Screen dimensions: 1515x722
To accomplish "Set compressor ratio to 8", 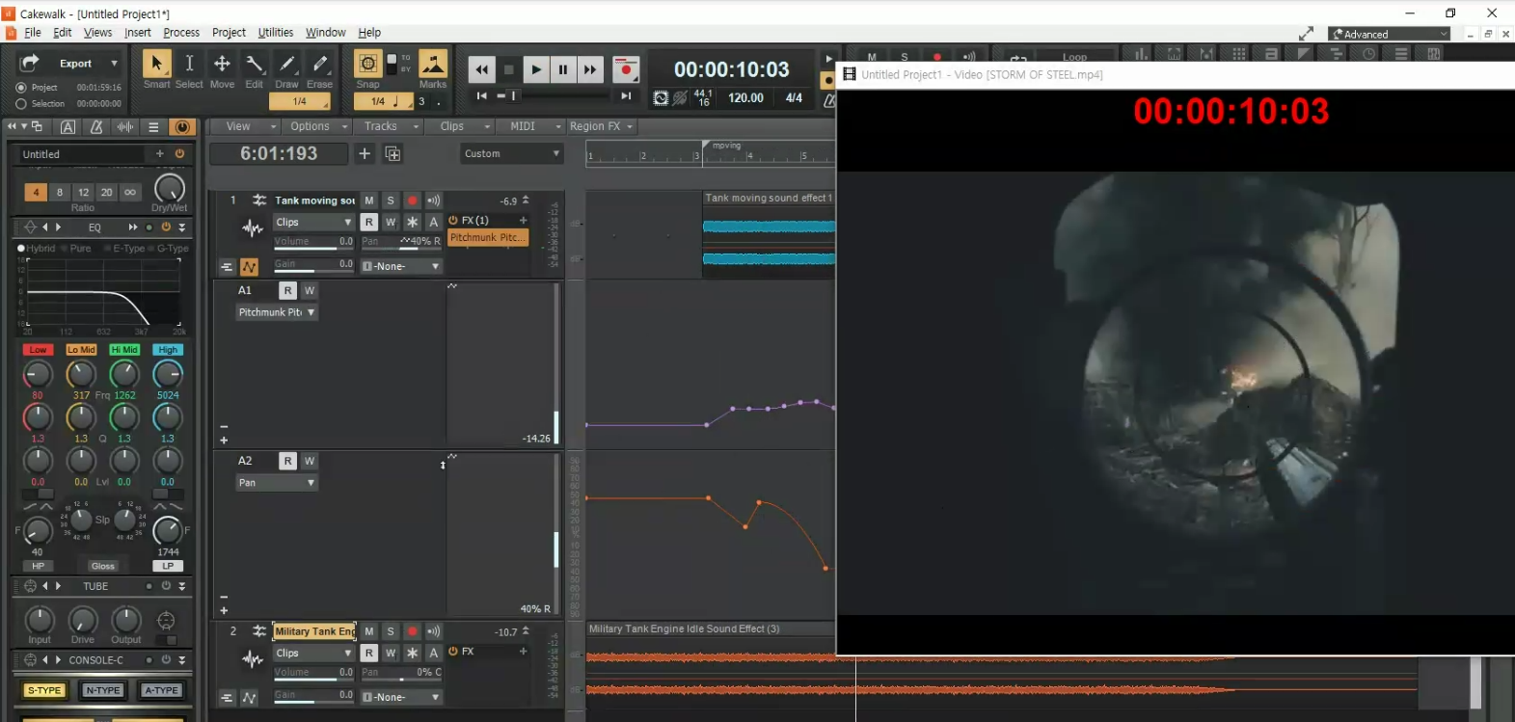I will (60, 192).
